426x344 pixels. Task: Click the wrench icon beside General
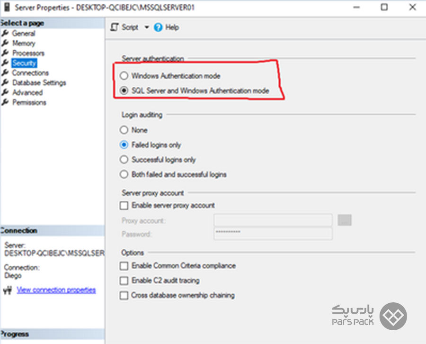5,33
